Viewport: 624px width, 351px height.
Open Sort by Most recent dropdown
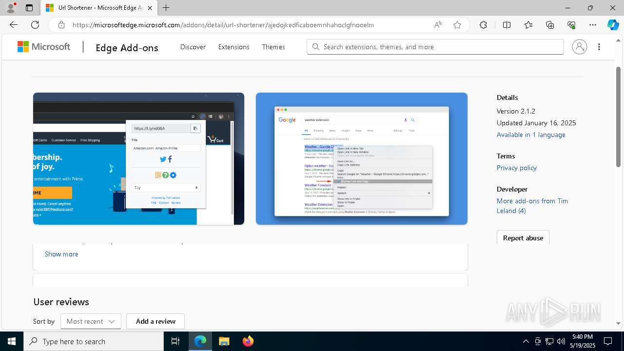[x=91, y=321]
